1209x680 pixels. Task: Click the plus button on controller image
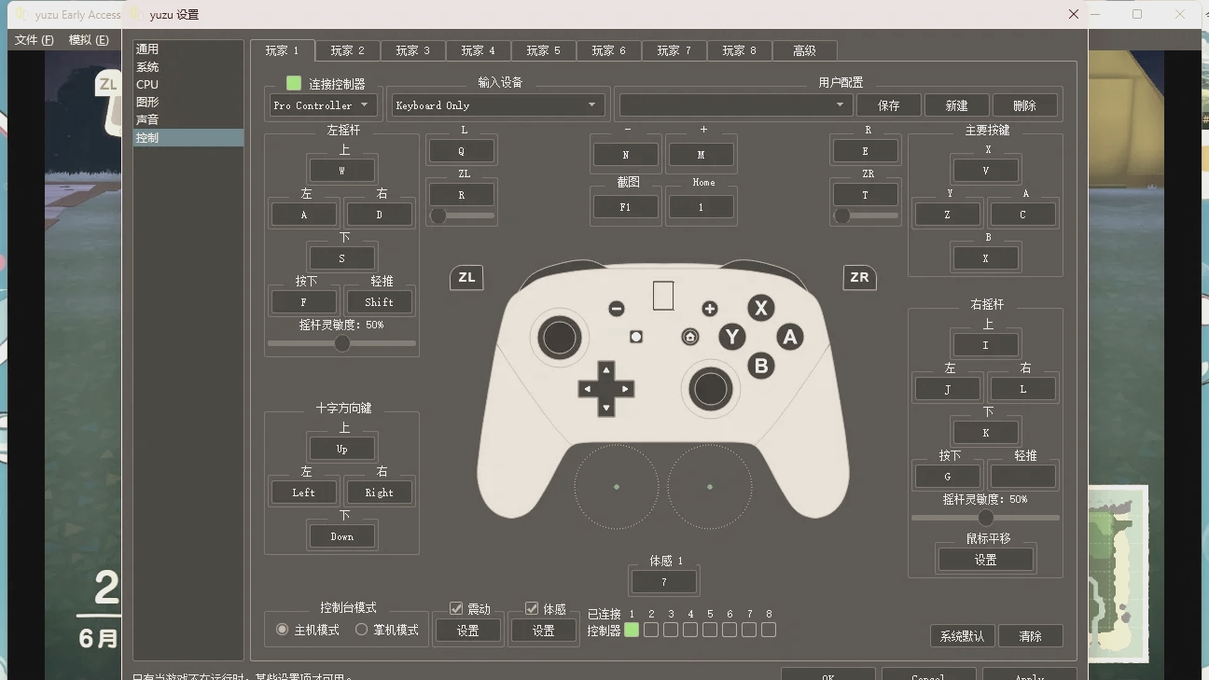pos(710,309)
